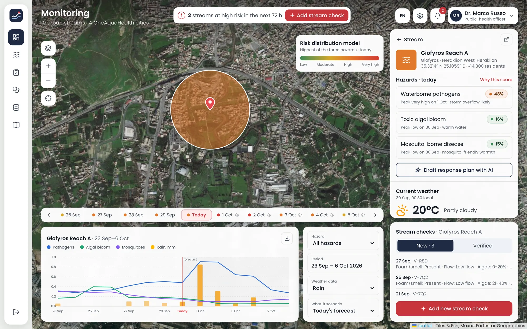Go to previous dates in timeline strip
Screen dimensions: 527x329
[49, 215]
